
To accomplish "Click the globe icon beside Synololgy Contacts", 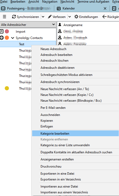I will tap(2, 38).
